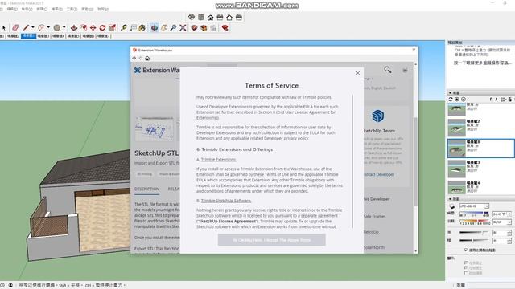The image size is (515, 289).
Task: Select the Line pencil tool
Action: [x=26, y=28]
